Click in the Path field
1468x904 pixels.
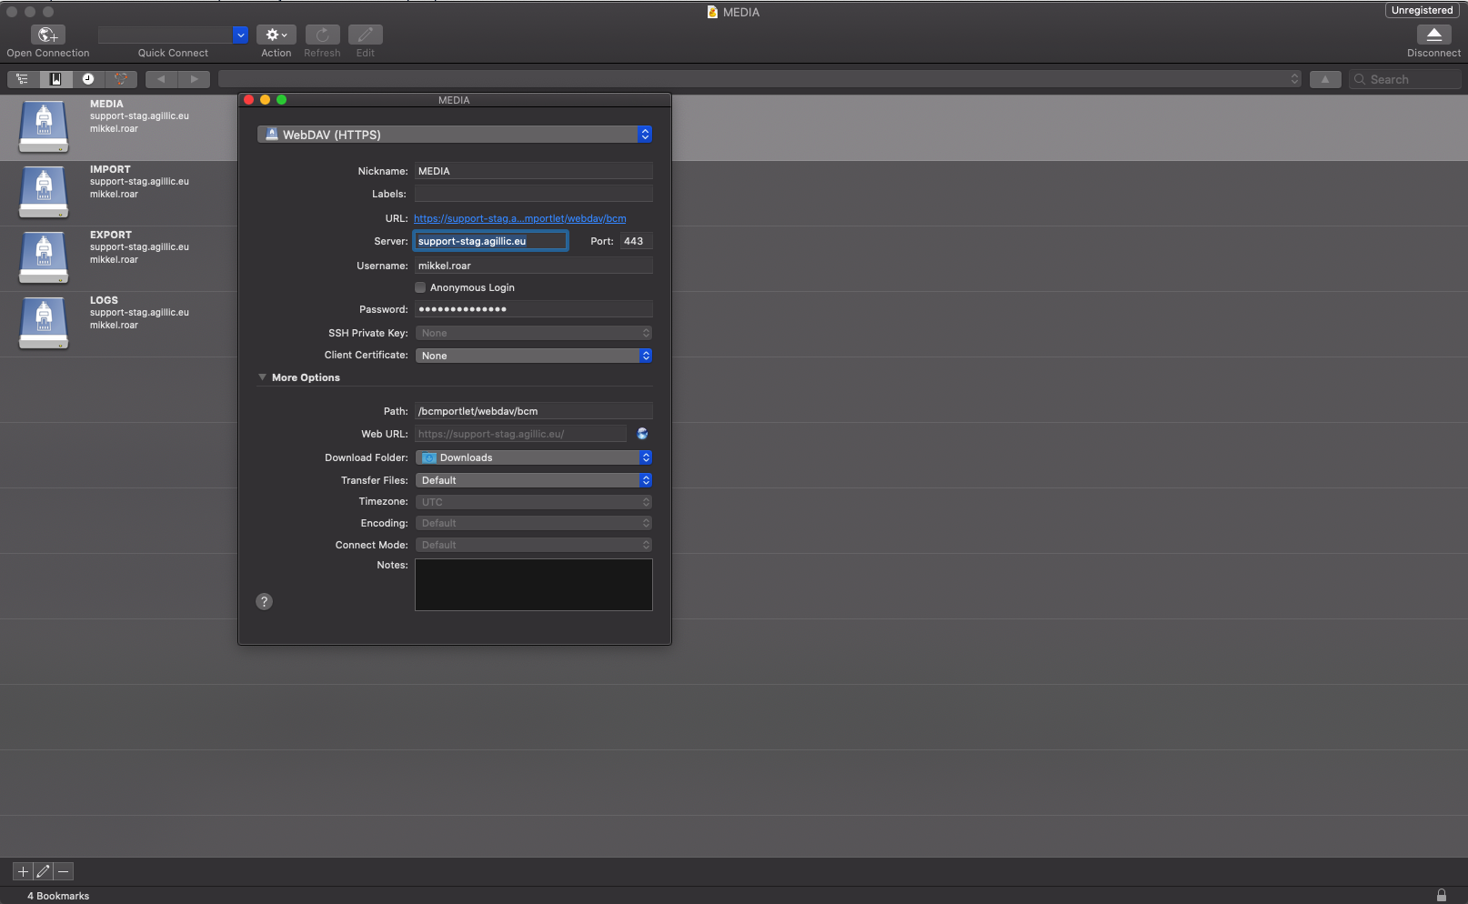click(534, 411)
